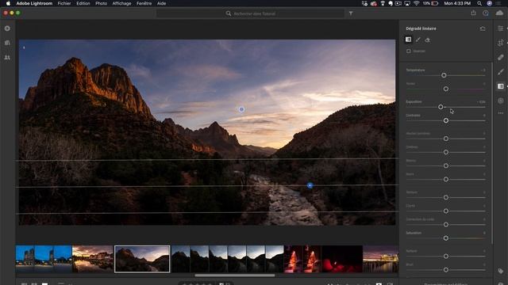Open the filter funnel icon

point(351,13)
